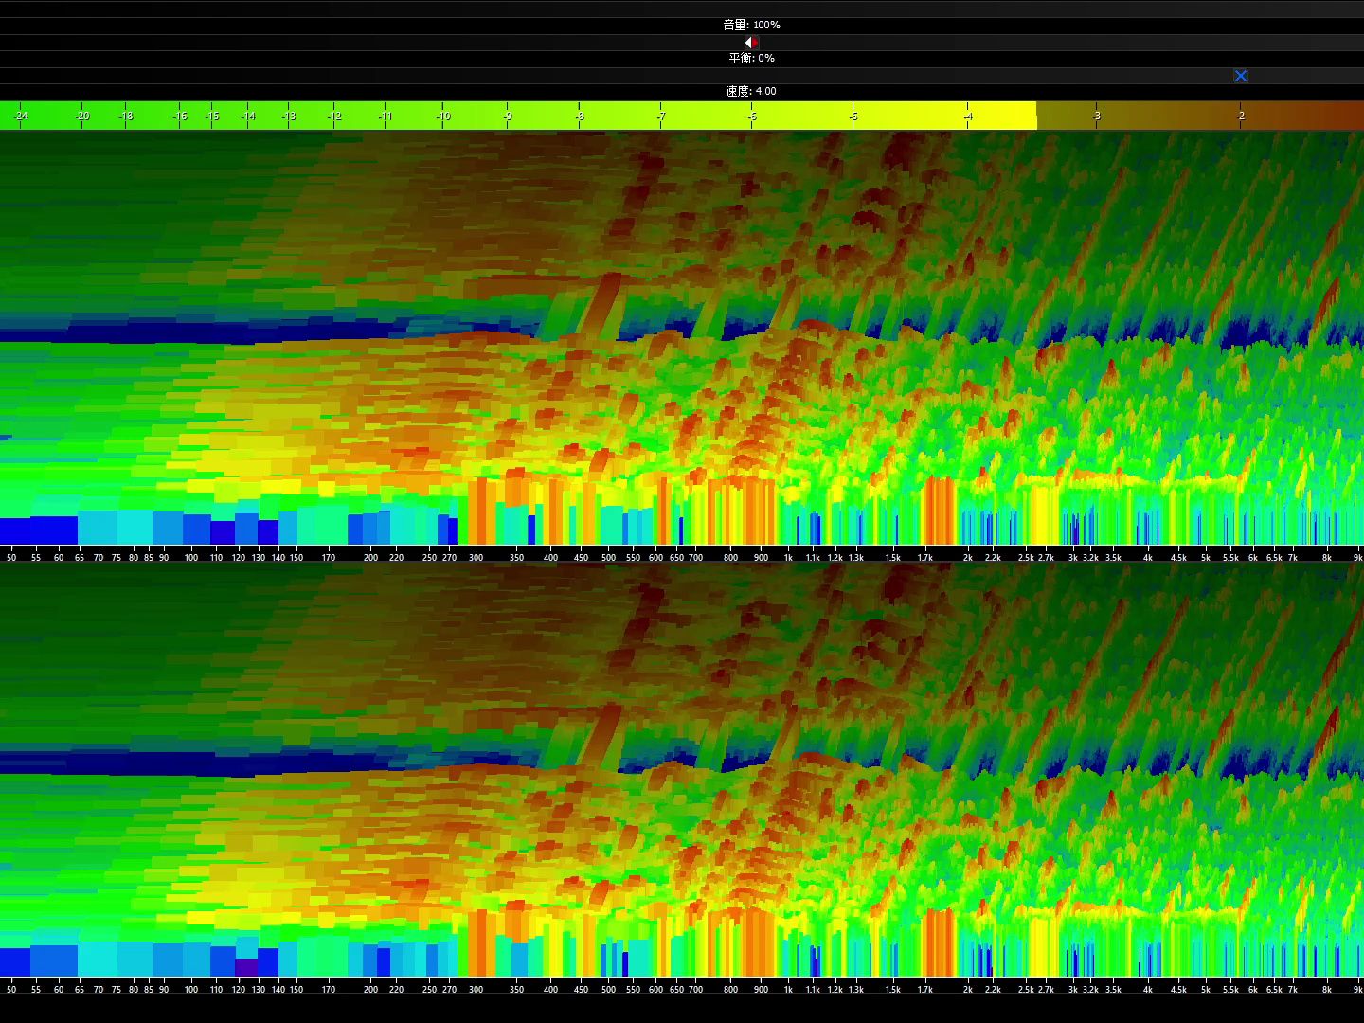Image resolution: width=1364 pixels, height=1023 pixels.
Task: Click the 速度 4.00 speed label
Action: click(x=751, y=91)
